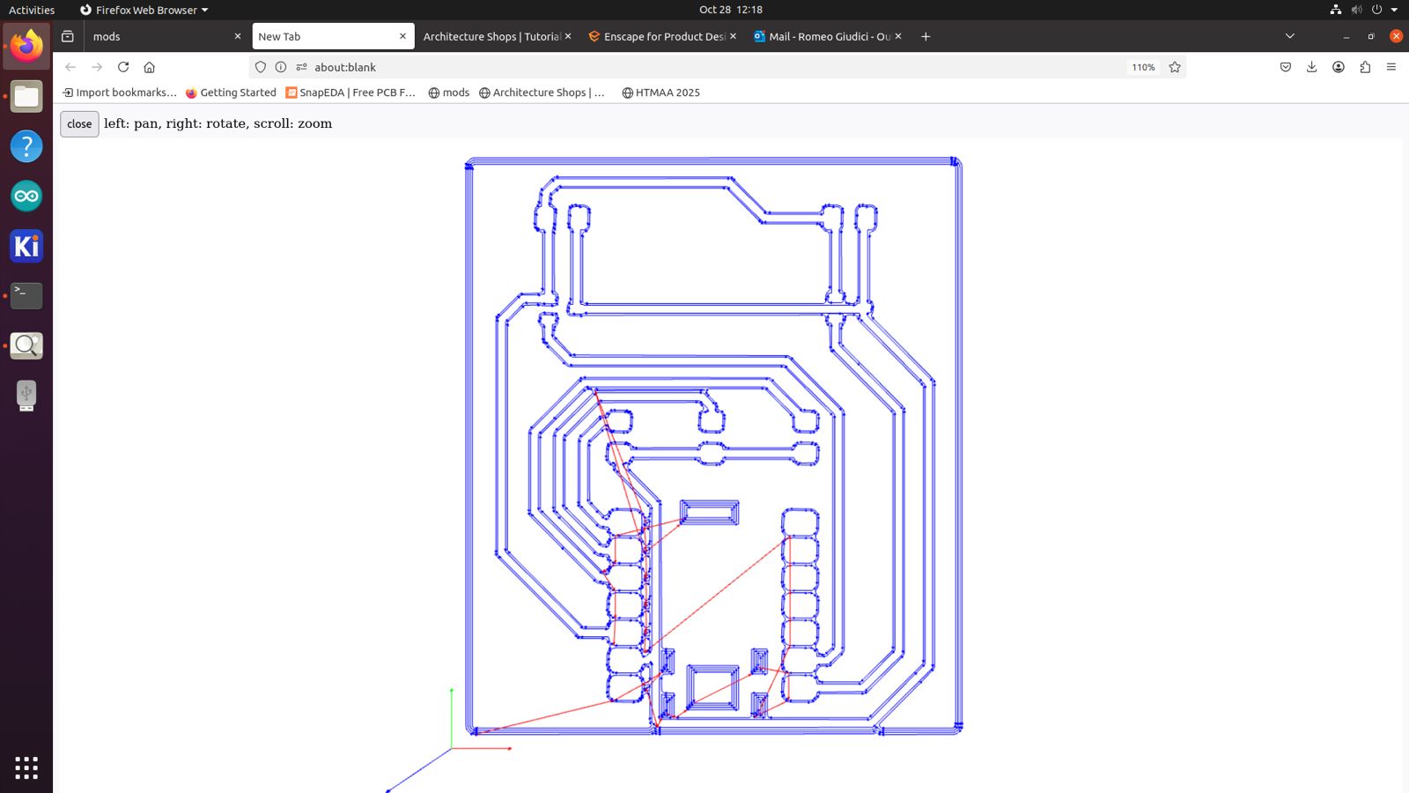Open Firefox application hamburger menu
This screenshot has height=793, width=1409.
pyautogui.click(x=1391, y=67)
